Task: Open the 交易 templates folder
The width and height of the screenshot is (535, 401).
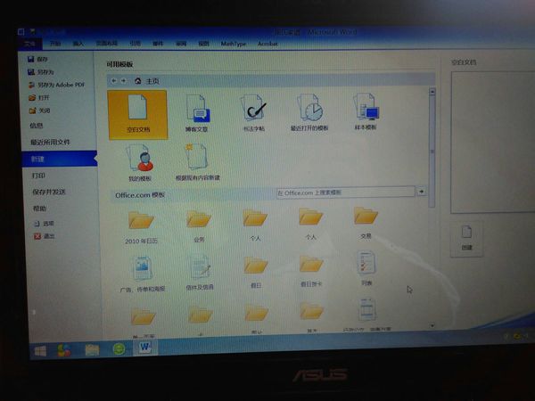Action: tap(366, 222)
